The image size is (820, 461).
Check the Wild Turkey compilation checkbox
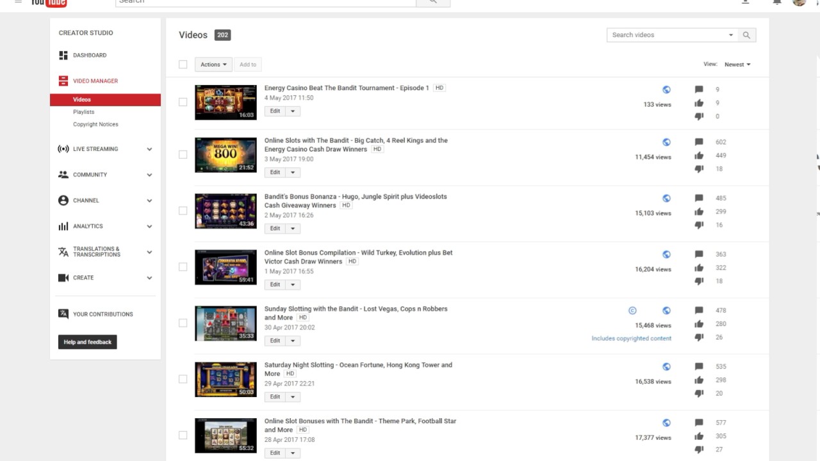(x=183, y=267)
